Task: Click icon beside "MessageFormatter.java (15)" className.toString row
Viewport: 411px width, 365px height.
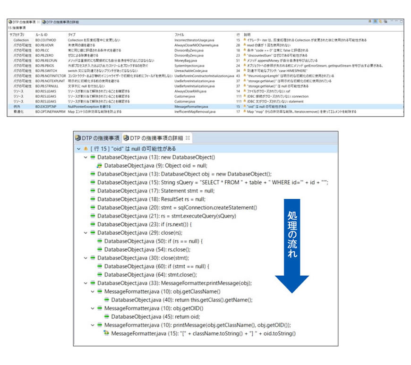Action: 106,333
